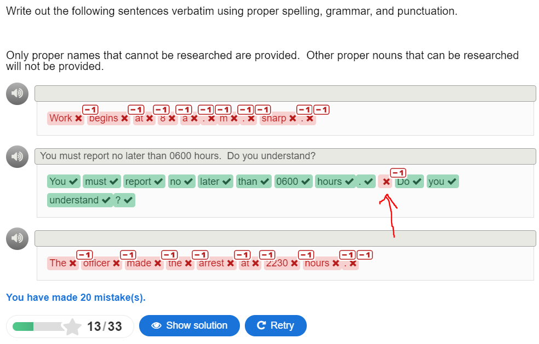Play audio for the second sentence
Image resolution: width=539 pixels, height=344 pixels.
click(17, 156)
